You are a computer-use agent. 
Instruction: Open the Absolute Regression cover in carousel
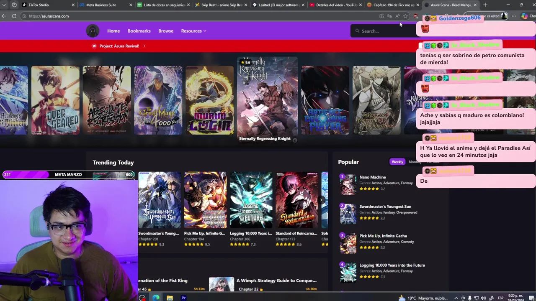107,100
